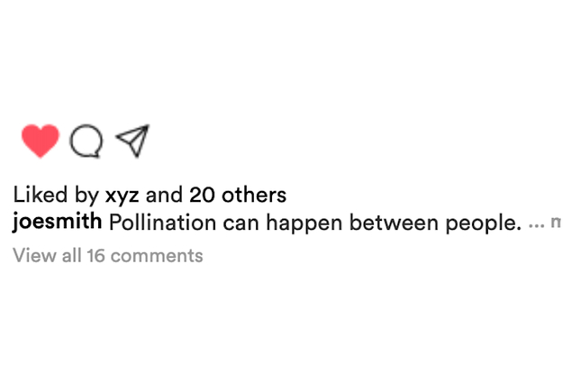Click the ellipsis after 'people.'
The width and height of the screenshot is (563, 374).
tap(537, 226)
